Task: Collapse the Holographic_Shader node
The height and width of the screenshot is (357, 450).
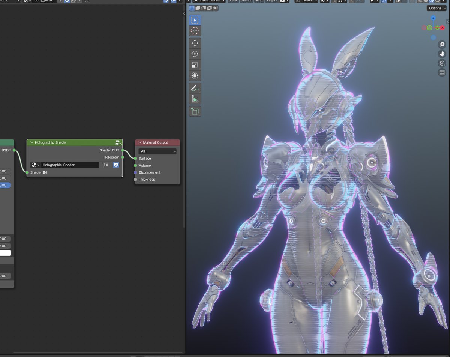Action: [31, 142]
